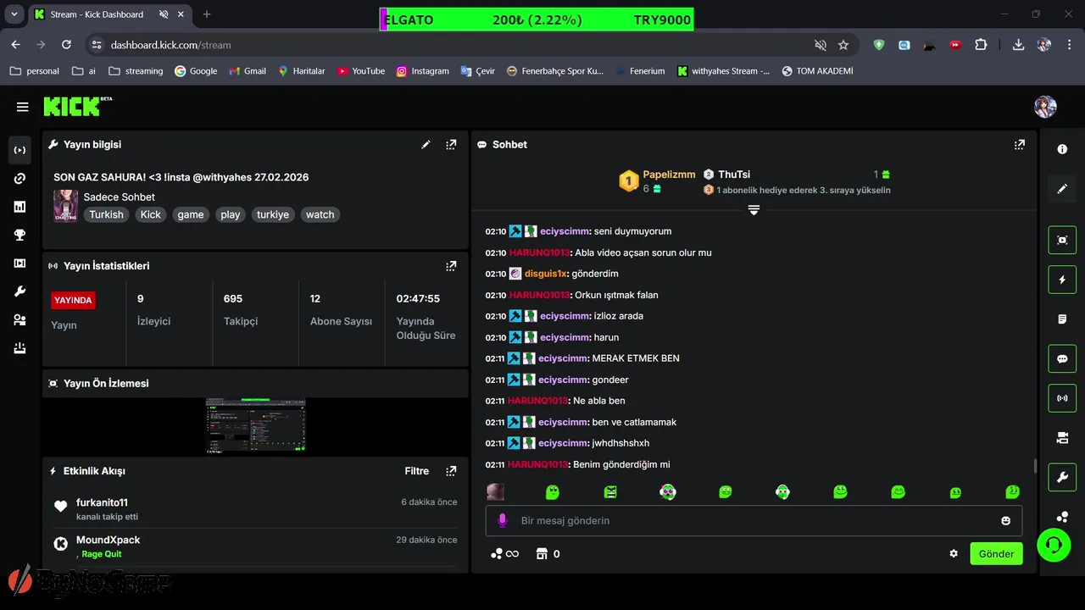Open the 'withyahes Stream' bookmark
This screenshot has height=610, width=1085.
724,71
